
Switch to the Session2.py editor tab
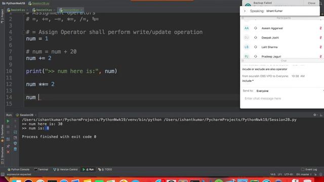pyautogui.click(x=16, y=10)
